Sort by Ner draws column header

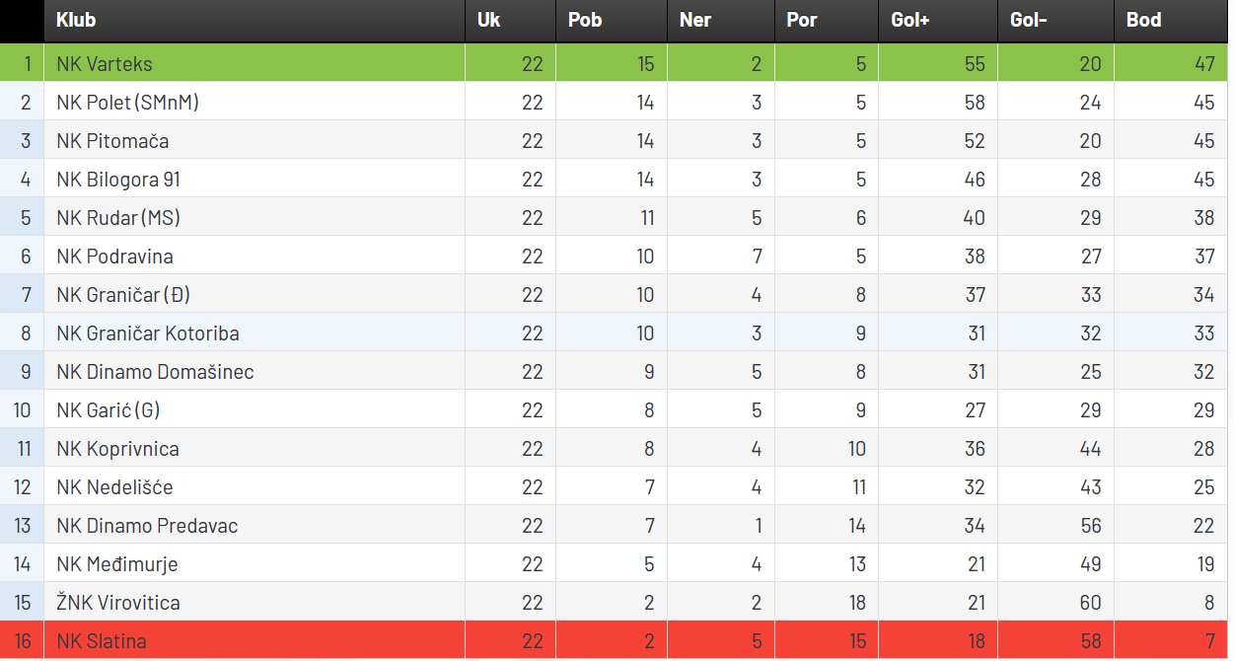[694, 20]
